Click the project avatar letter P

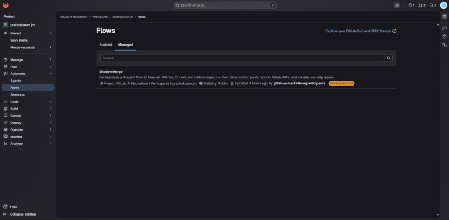pos(6,25)
